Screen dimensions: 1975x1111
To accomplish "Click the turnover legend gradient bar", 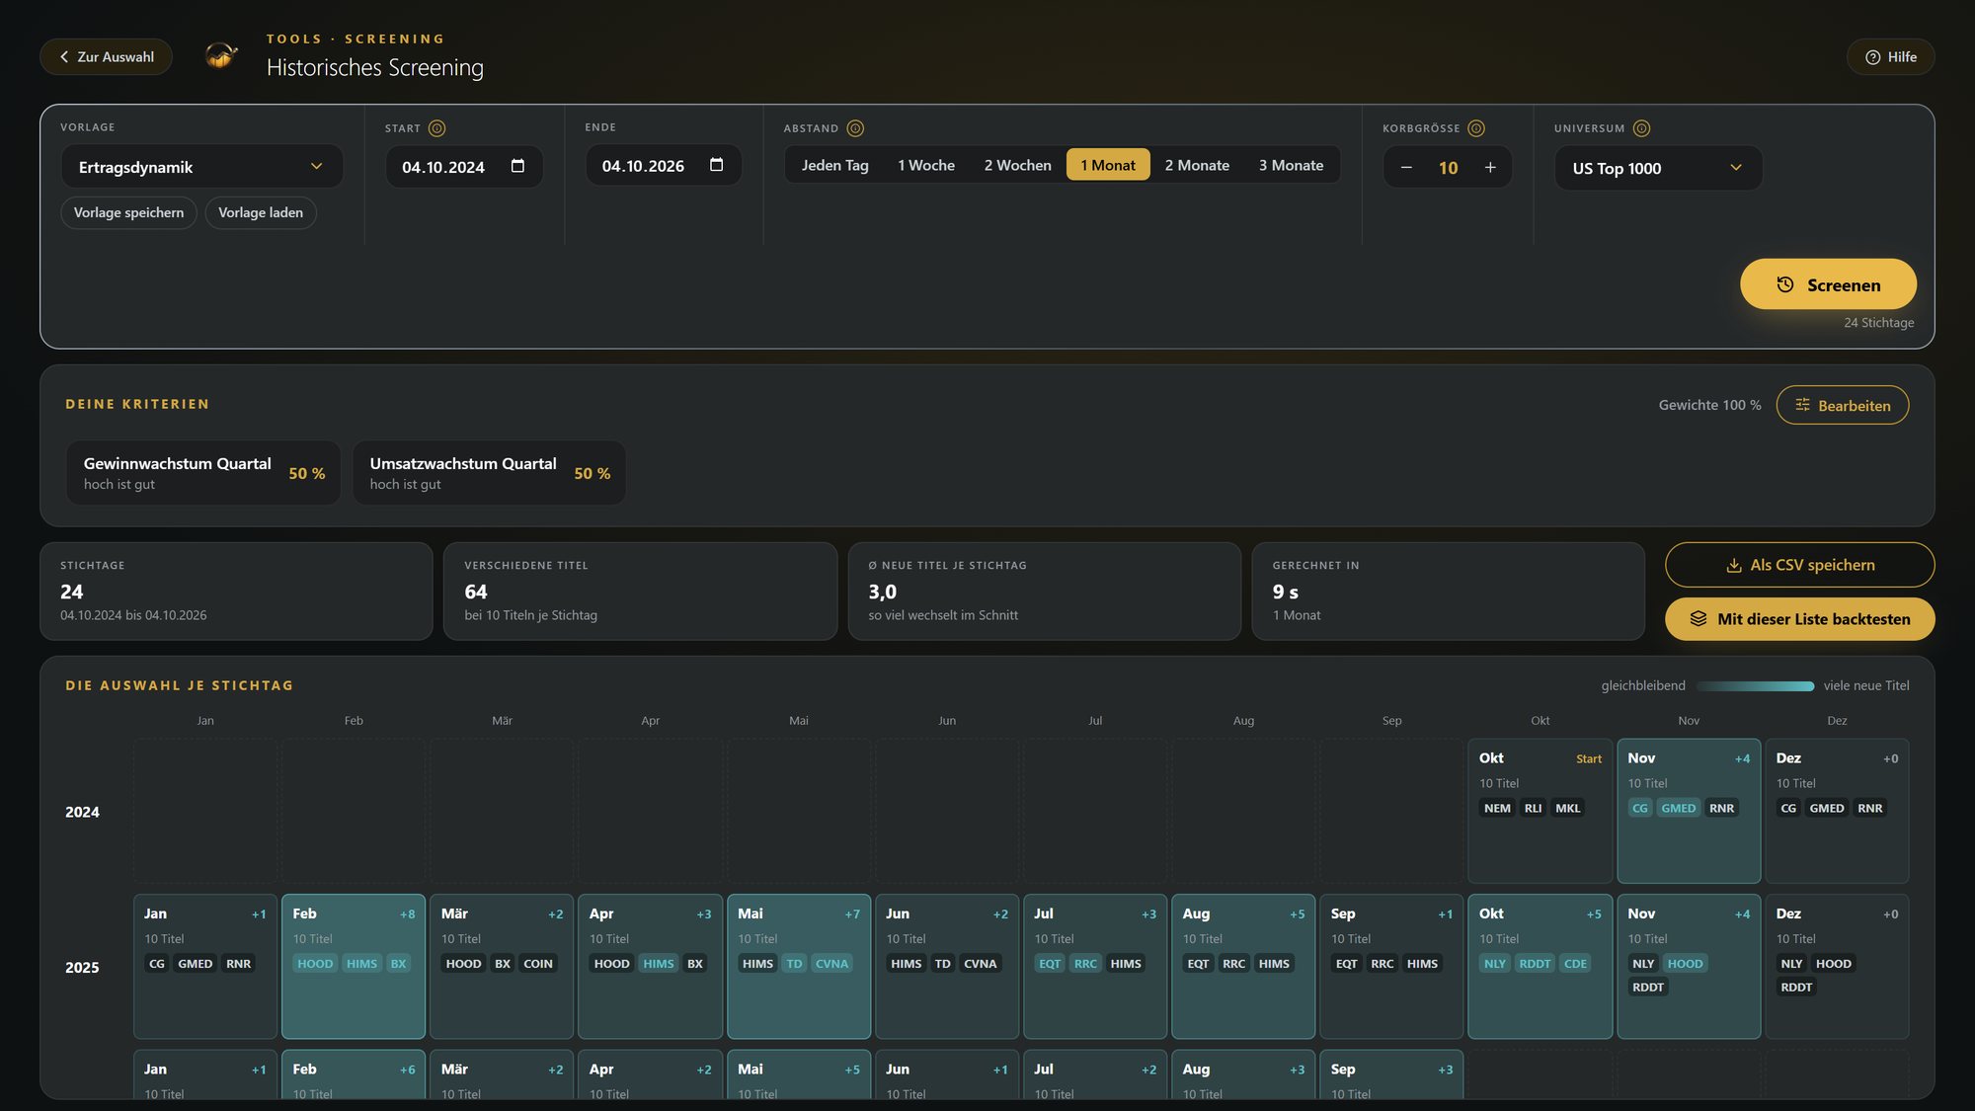I will tap(1755, 685).
